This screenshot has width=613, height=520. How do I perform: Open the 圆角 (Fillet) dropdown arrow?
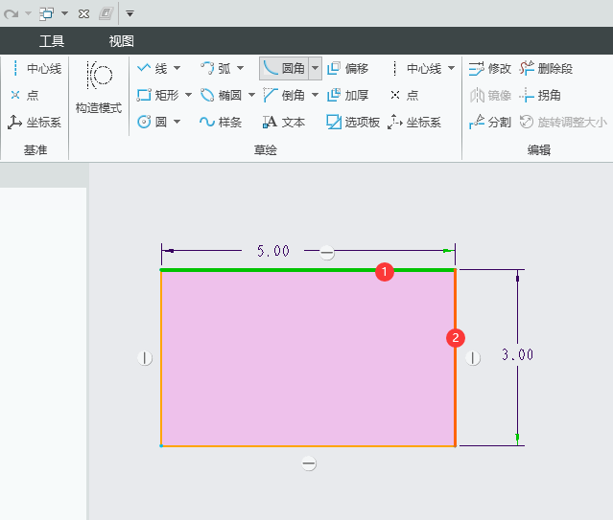(x=315, y=69)
